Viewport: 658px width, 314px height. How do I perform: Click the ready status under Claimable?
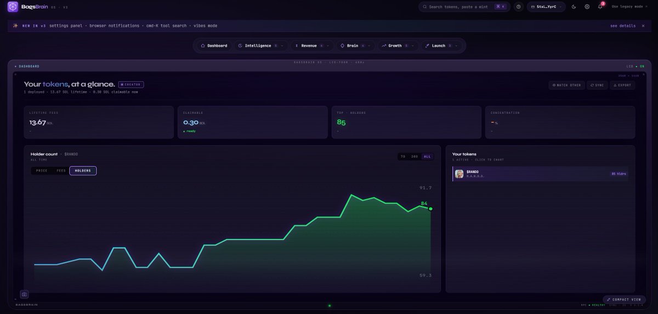[190, 131]
